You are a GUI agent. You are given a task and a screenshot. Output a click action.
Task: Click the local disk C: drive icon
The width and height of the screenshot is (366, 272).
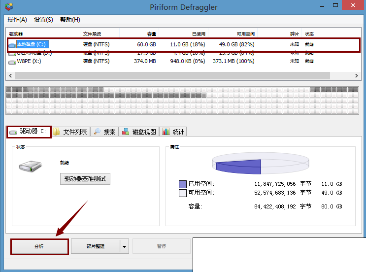coord(12,45)
